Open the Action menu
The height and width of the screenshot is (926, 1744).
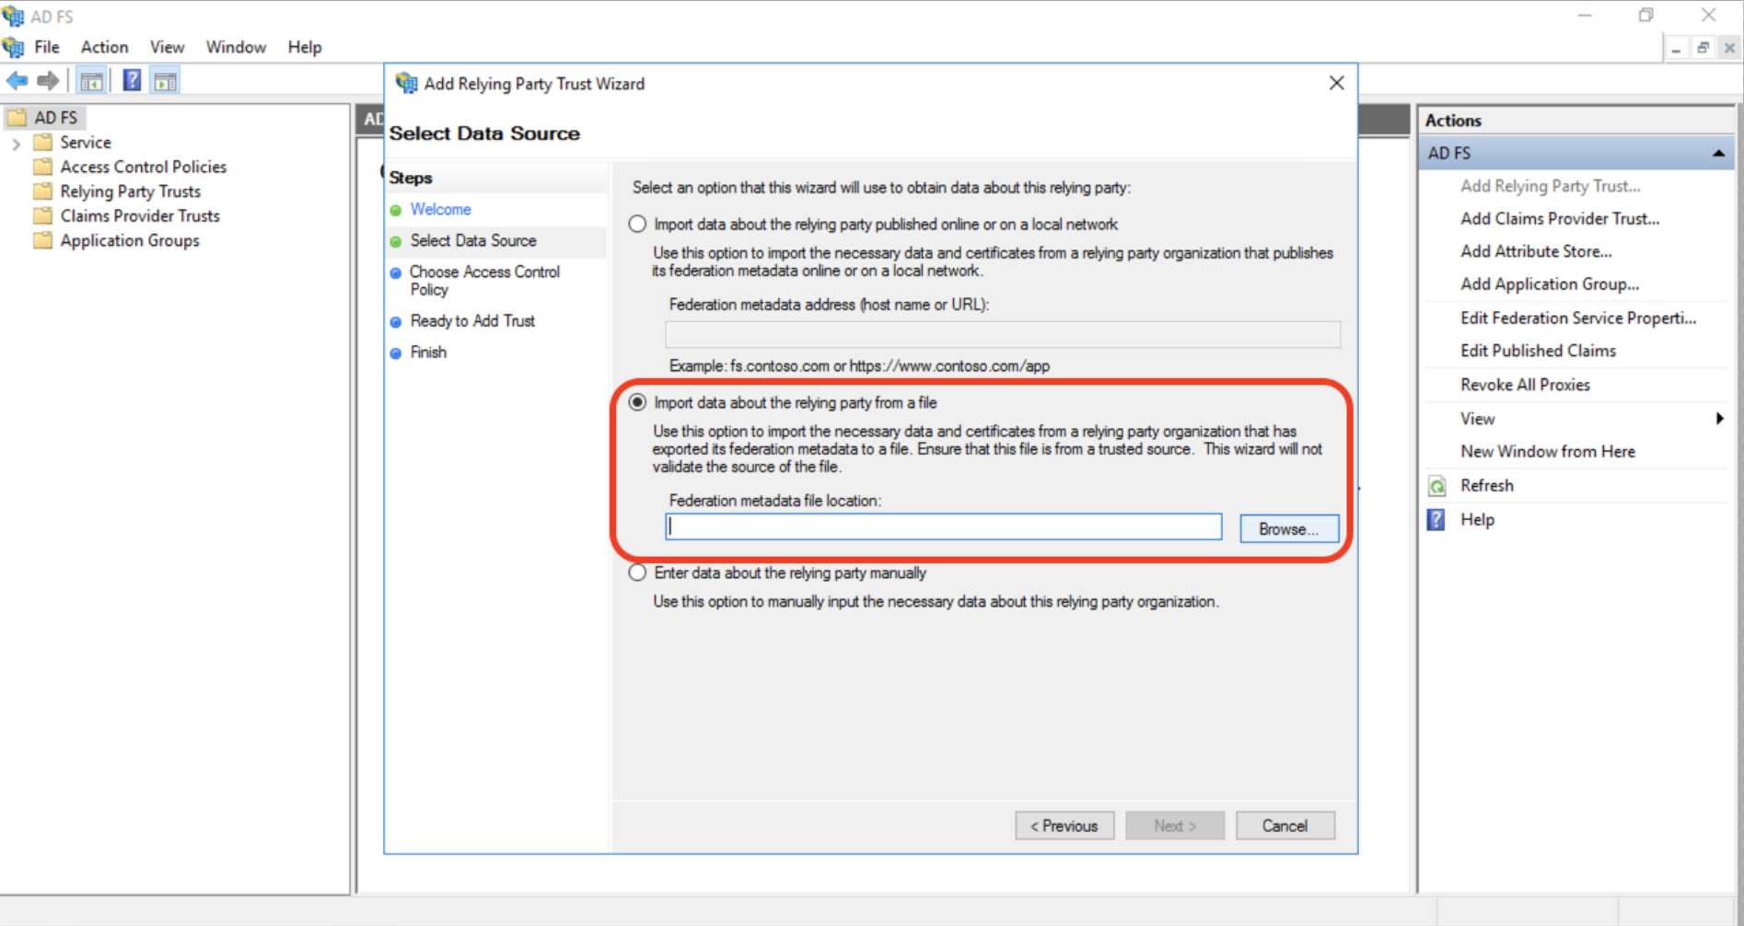(105, 47)
